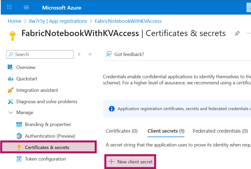Viewport: 251px width, 169px height.
Task: Click New client secret button
Action: [x=130, y=162]
